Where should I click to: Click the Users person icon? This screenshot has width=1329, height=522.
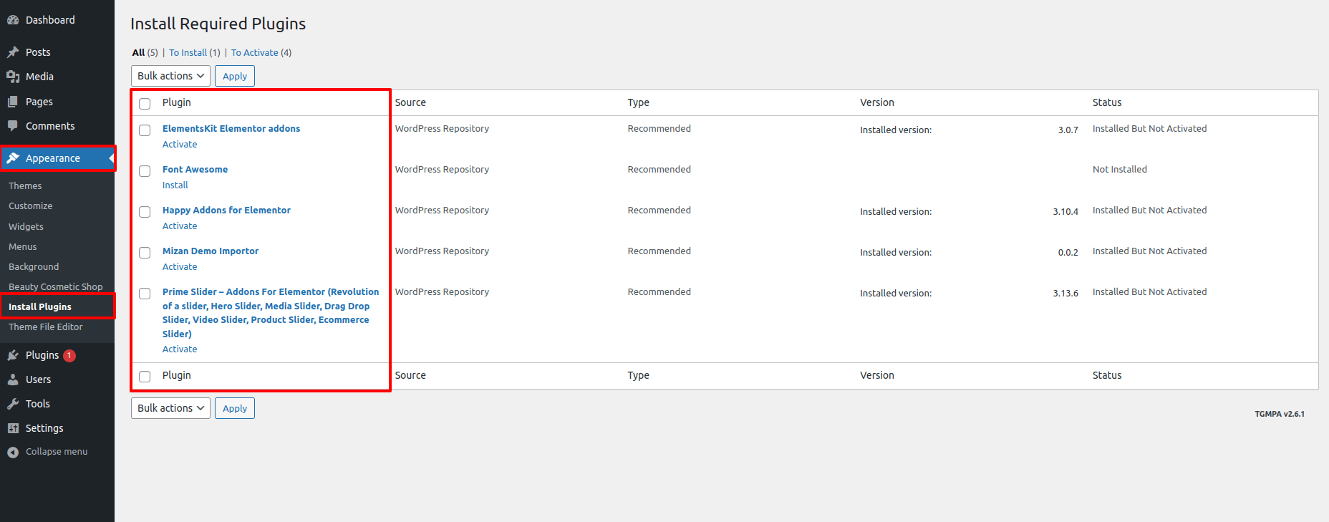[13, 380]
